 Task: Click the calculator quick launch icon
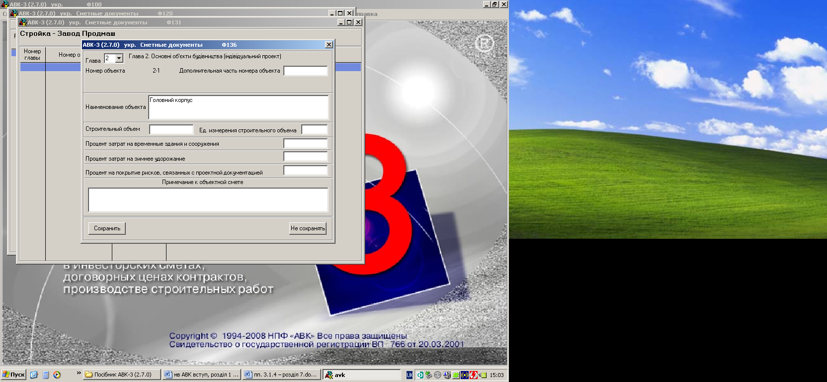click(x=46, y=375)
